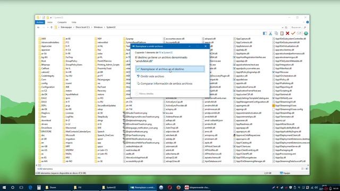Open Explorer help blue question icon

tap(308, 22)
